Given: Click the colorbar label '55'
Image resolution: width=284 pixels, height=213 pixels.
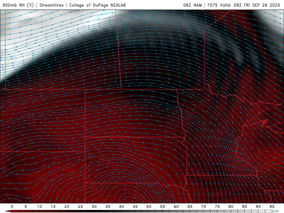Looking at the screenshot, I should (163, 207).
